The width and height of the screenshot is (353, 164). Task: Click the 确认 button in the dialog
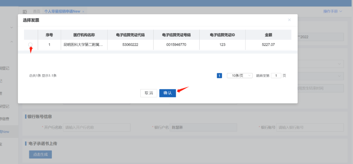click(167, 93)
